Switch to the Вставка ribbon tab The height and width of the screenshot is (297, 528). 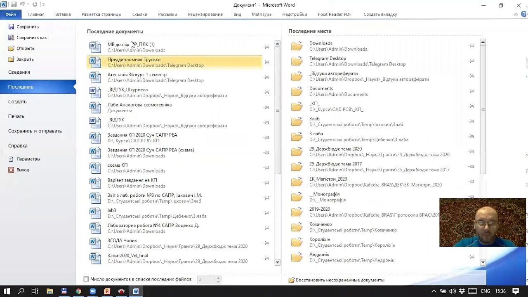[x=63, y=14]
